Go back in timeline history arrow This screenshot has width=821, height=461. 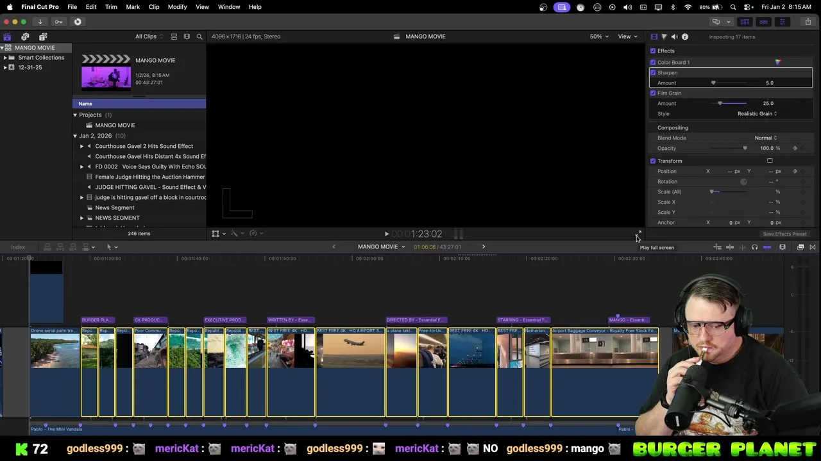(334, 247)
